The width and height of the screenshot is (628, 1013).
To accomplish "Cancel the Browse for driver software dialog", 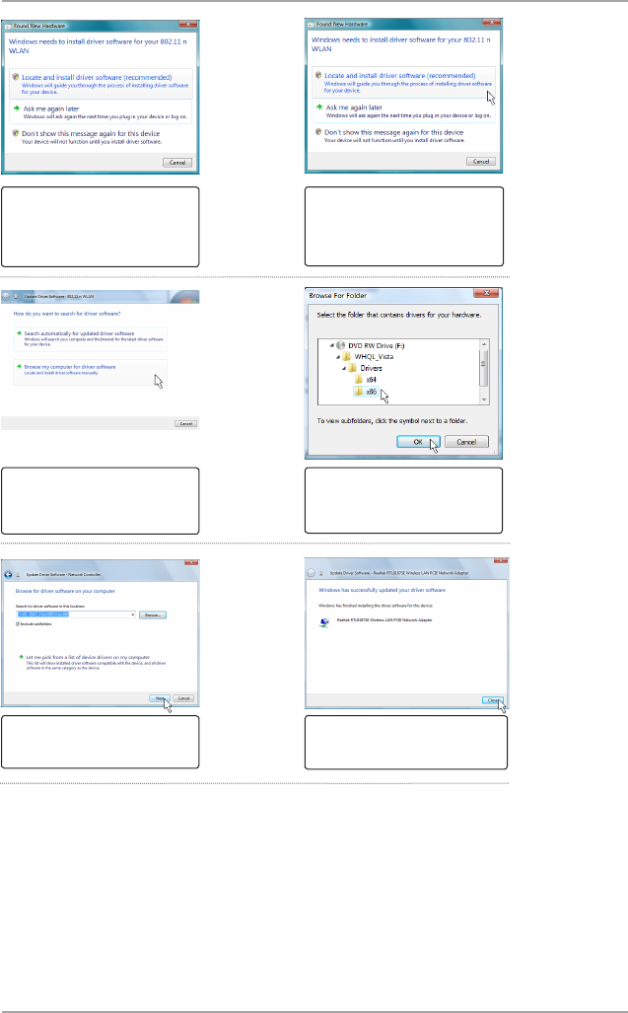I will (x=183, y=698).
